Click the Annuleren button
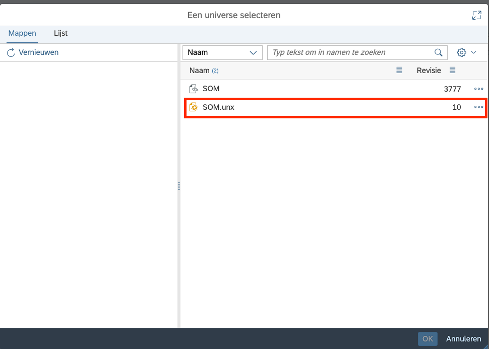Image resolution: width=489 pixels, height=349 pixels. point(463,339)
